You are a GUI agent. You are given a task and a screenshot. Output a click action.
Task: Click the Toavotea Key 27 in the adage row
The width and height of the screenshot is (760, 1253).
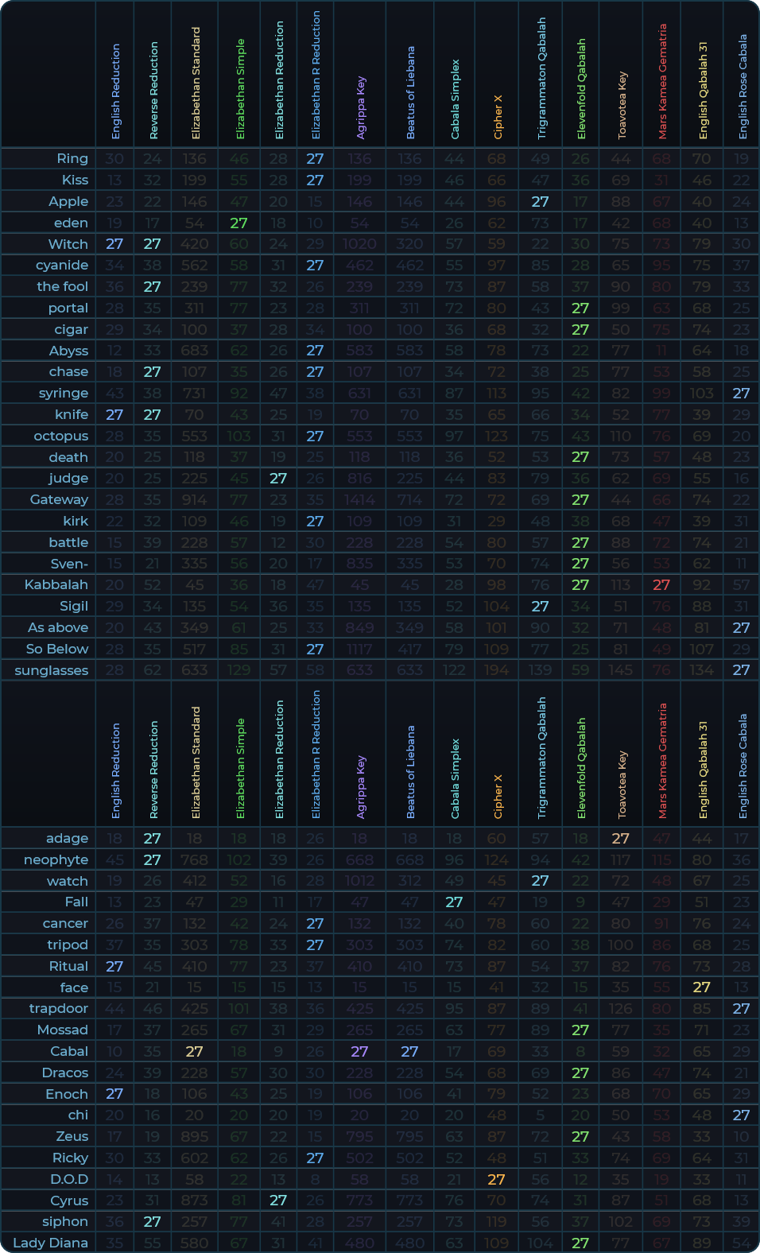(621, 838)
